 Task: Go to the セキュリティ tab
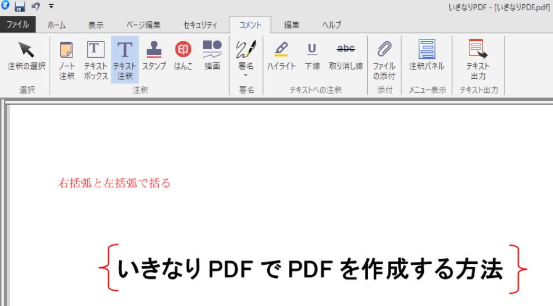200,25
